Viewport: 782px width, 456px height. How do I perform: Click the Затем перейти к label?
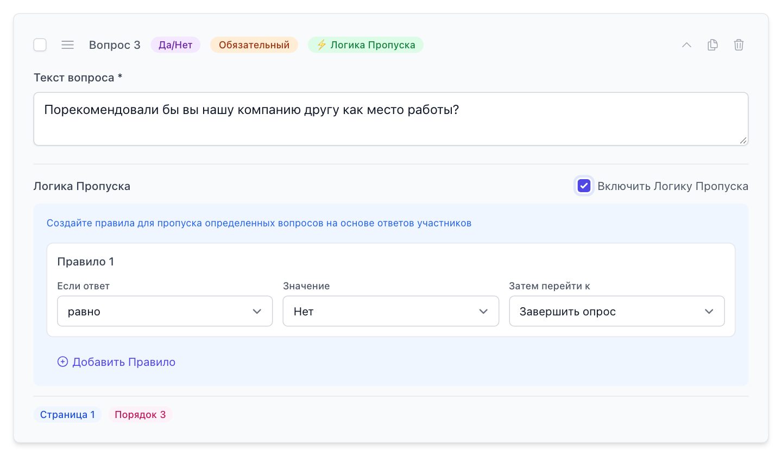[x=550, y=286]
